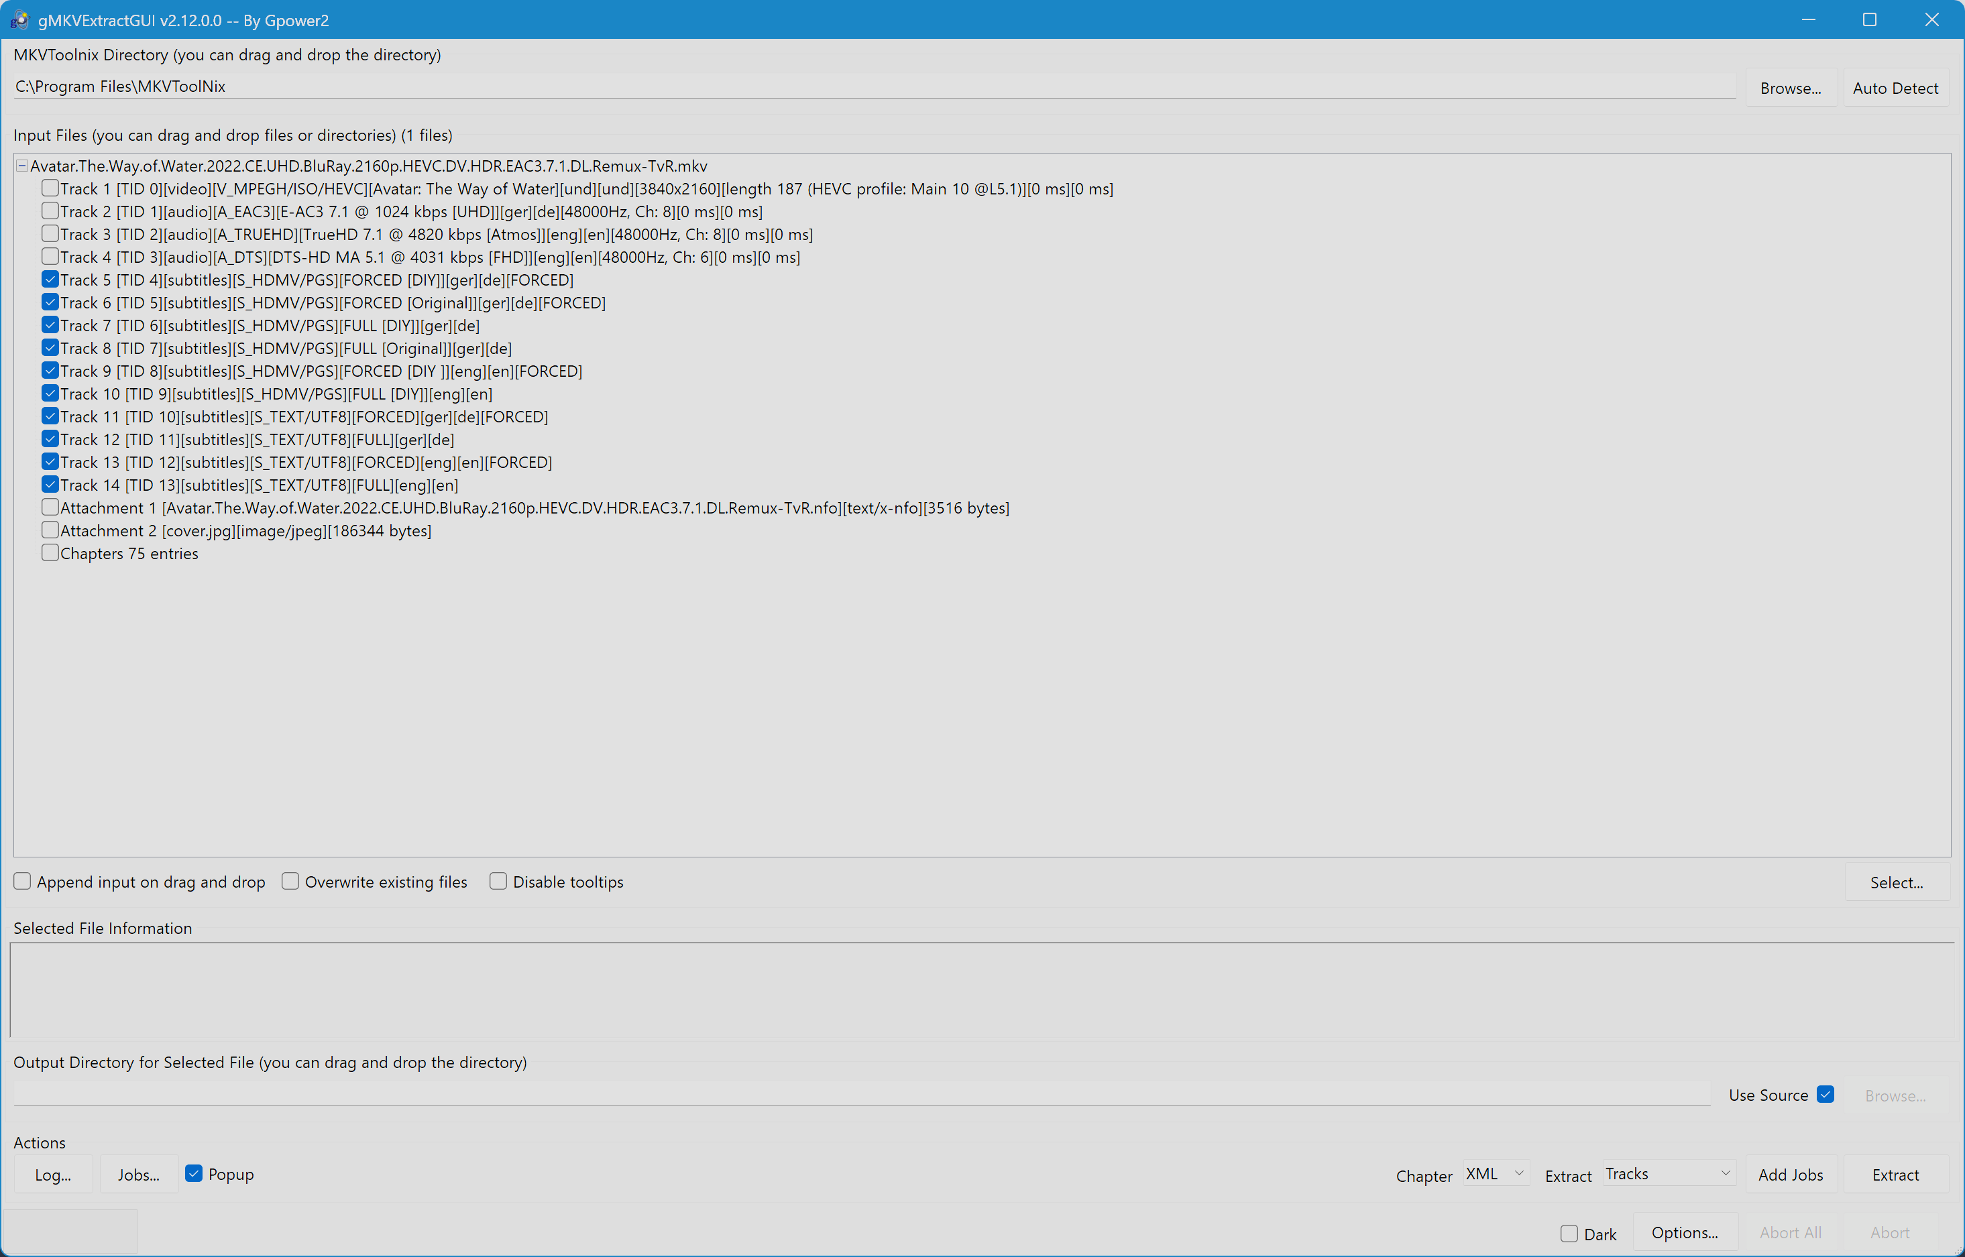
Task: Check the Track 1 HEVC video checkbox
Action: tap(50, 188)
